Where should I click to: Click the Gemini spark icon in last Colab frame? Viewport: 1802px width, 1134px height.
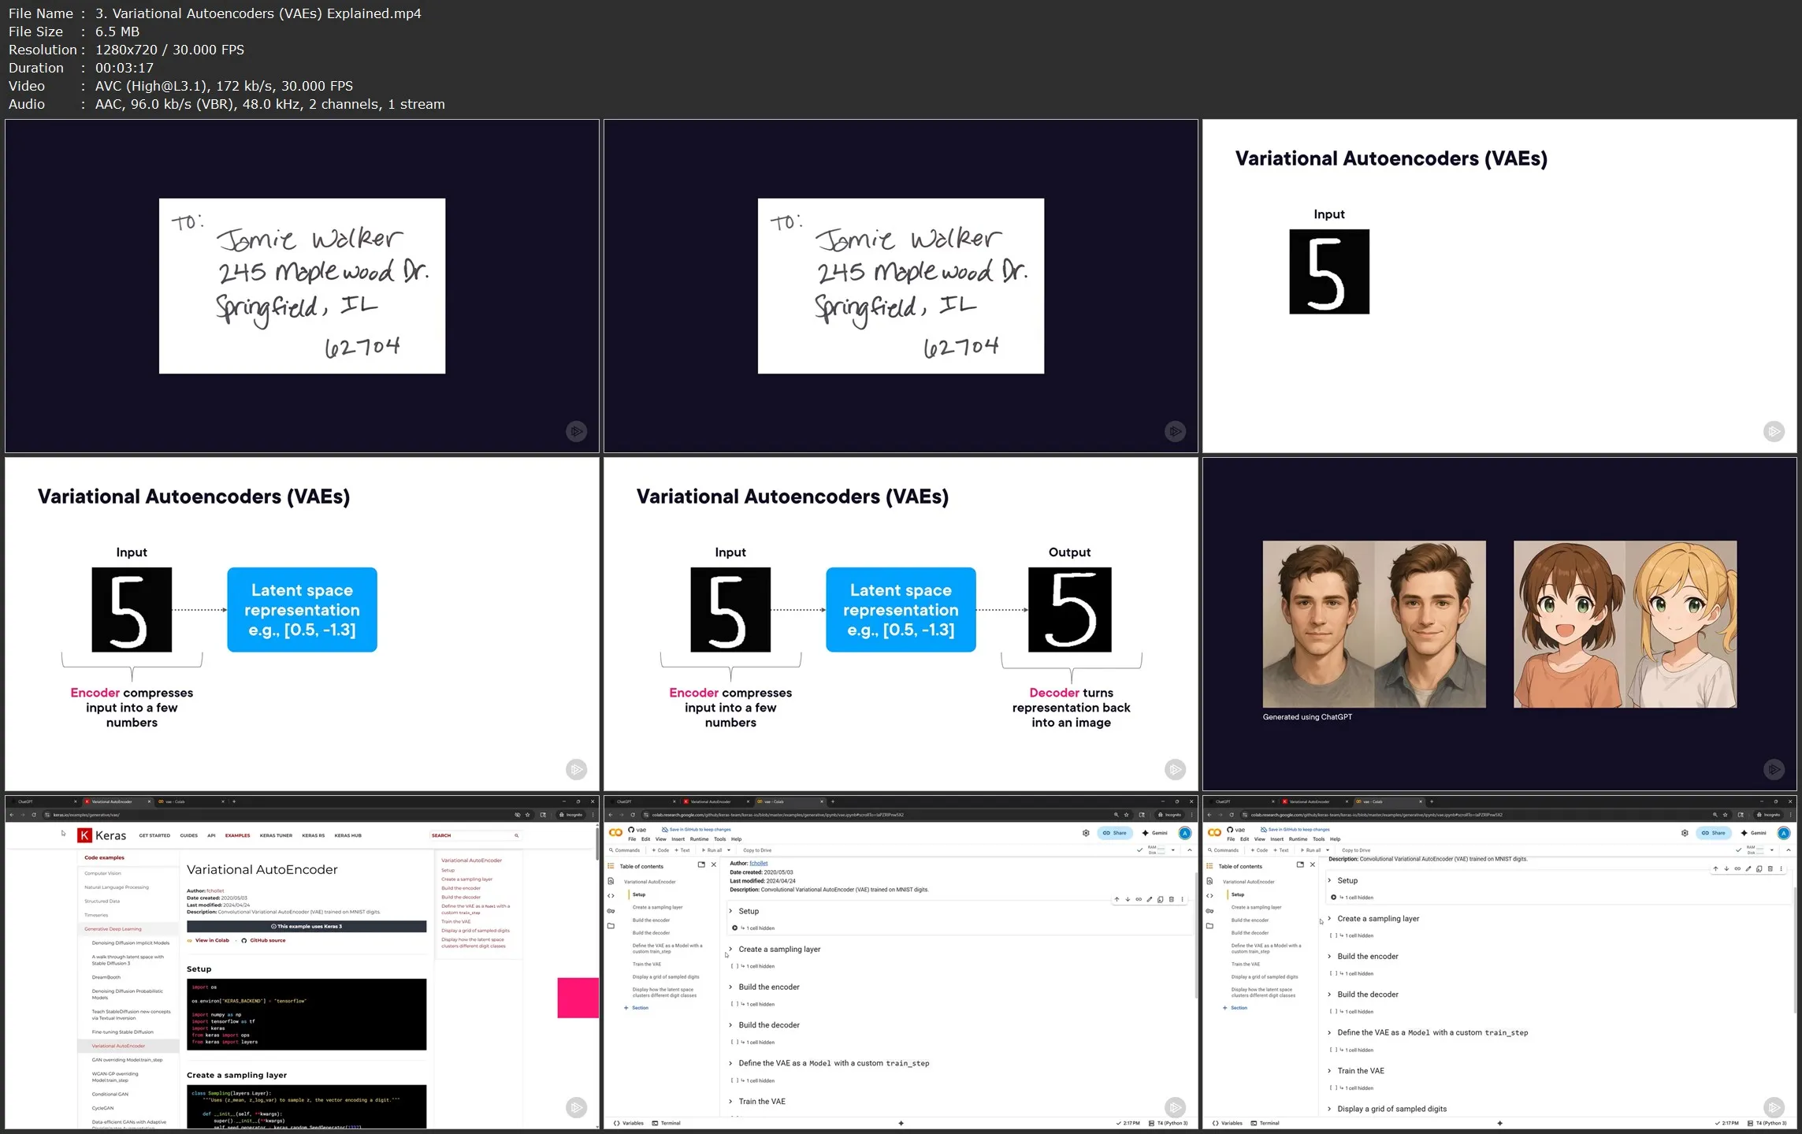tap(1744, 833)
